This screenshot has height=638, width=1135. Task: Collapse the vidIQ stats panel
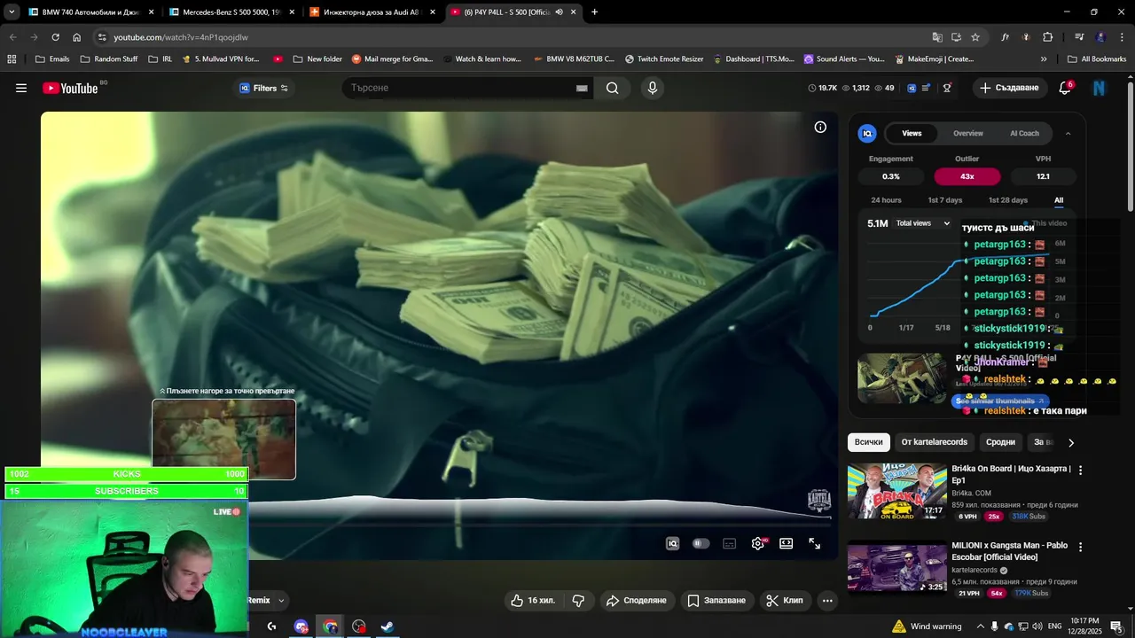1068,134
